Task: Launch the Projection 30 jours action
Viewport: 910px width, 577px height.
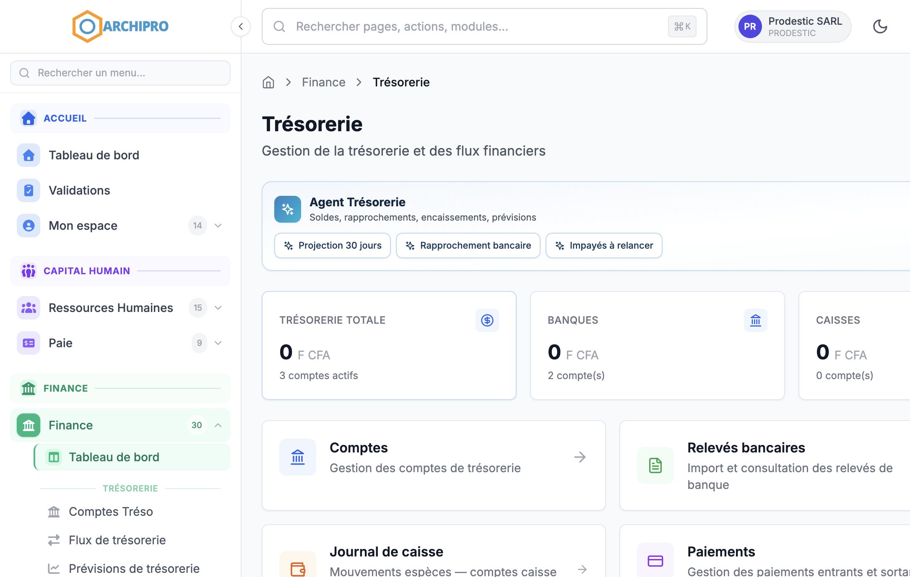Action: (333, 246)
